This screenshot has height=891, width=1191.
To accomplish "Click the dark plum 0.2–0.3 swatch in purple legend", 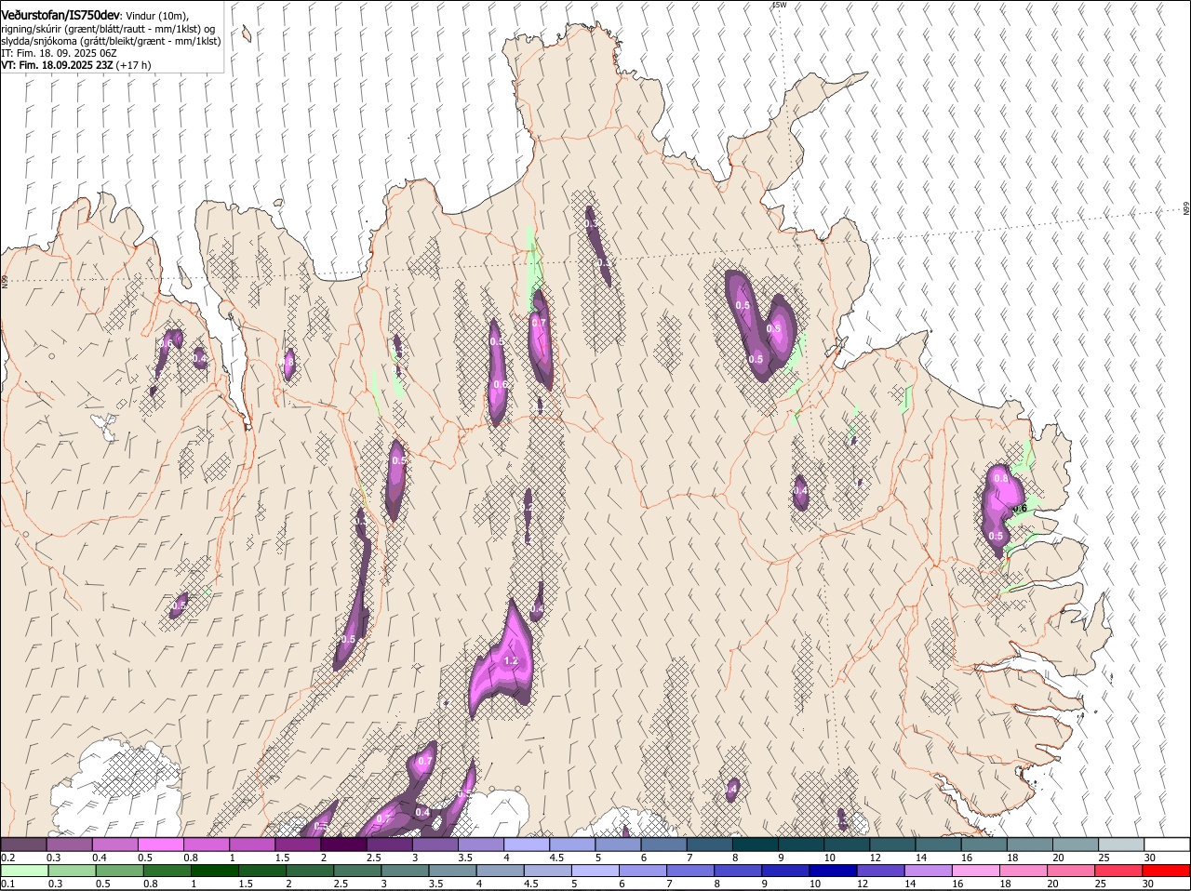I will (23, 844).
